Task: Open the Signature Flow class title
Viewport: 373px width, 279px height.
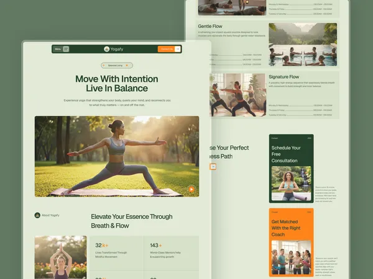Action: (x=284, y=77)
